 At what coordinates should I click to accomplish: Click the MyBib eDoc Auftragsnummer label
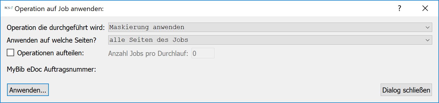tap(52, 69)
